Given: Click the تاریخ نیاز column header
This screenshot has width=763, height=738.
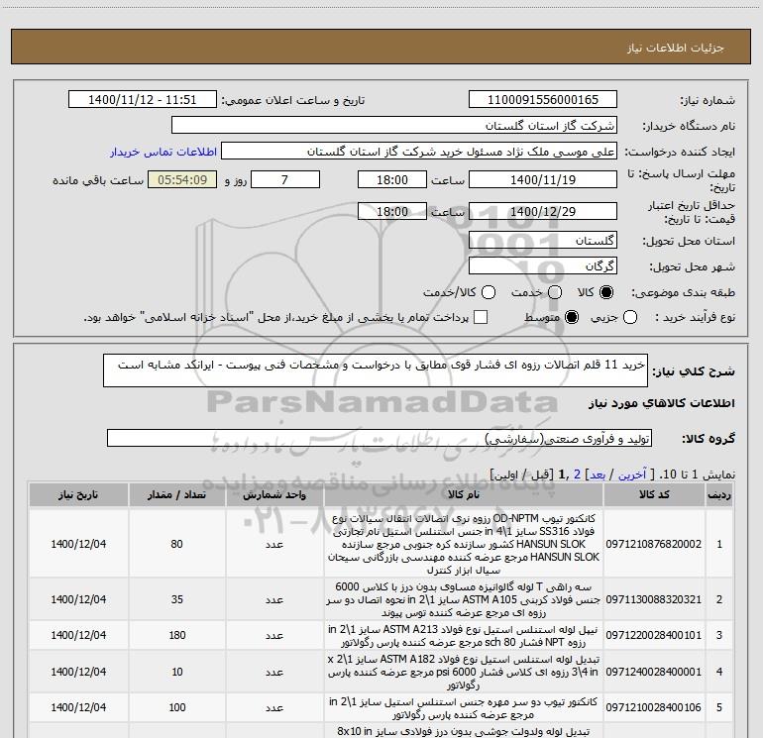Looking at the screenshot, I should pyautogui.click(x=78, y=494).
